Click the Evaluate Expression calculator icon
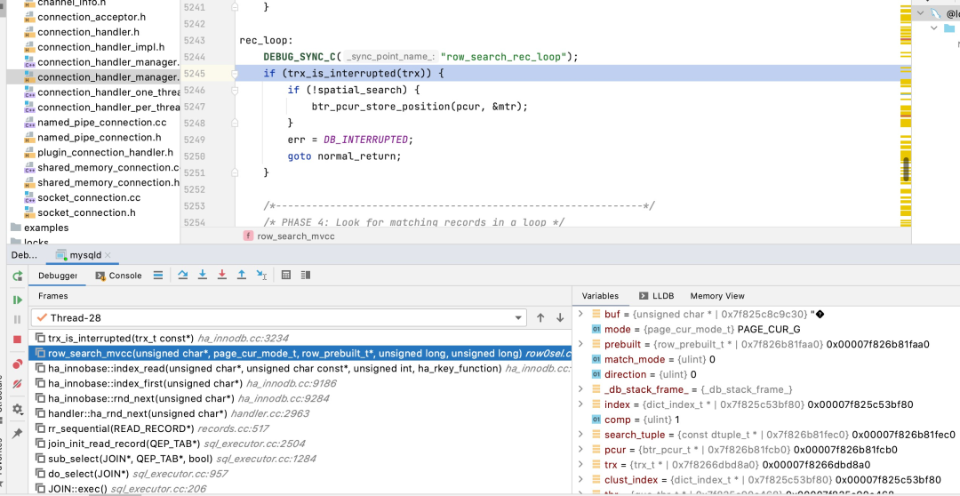960x496 pixels. 285,275
